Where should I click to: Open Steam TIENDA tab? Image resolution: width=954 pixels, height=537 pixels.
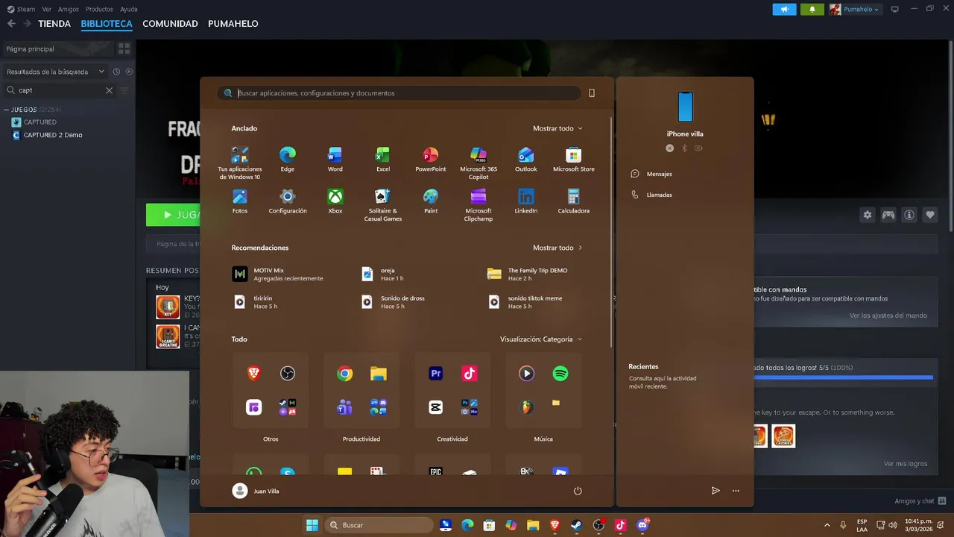[54, 24]
